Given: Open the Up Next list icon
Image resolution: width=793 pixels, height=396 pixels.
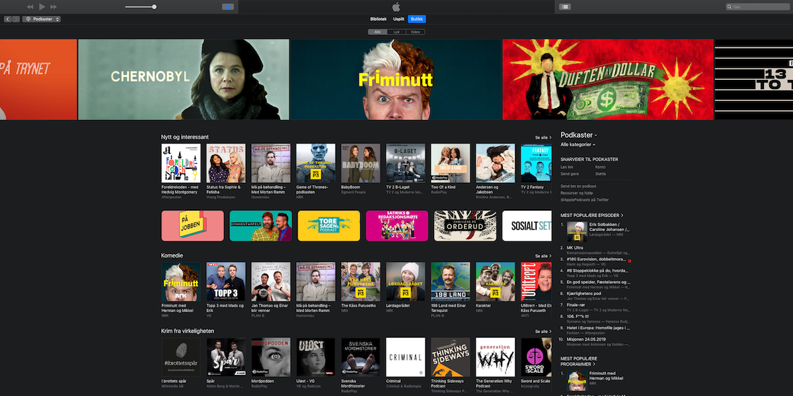Looking at the screenshot, I should coord(565,7).
